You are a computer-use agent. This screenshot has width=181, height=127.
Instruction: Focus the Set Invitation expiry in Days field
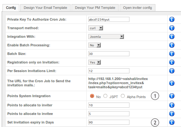click(x=109, y=122)
